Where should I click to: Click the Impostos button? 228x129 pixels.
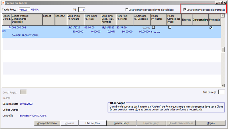[69, 123]
